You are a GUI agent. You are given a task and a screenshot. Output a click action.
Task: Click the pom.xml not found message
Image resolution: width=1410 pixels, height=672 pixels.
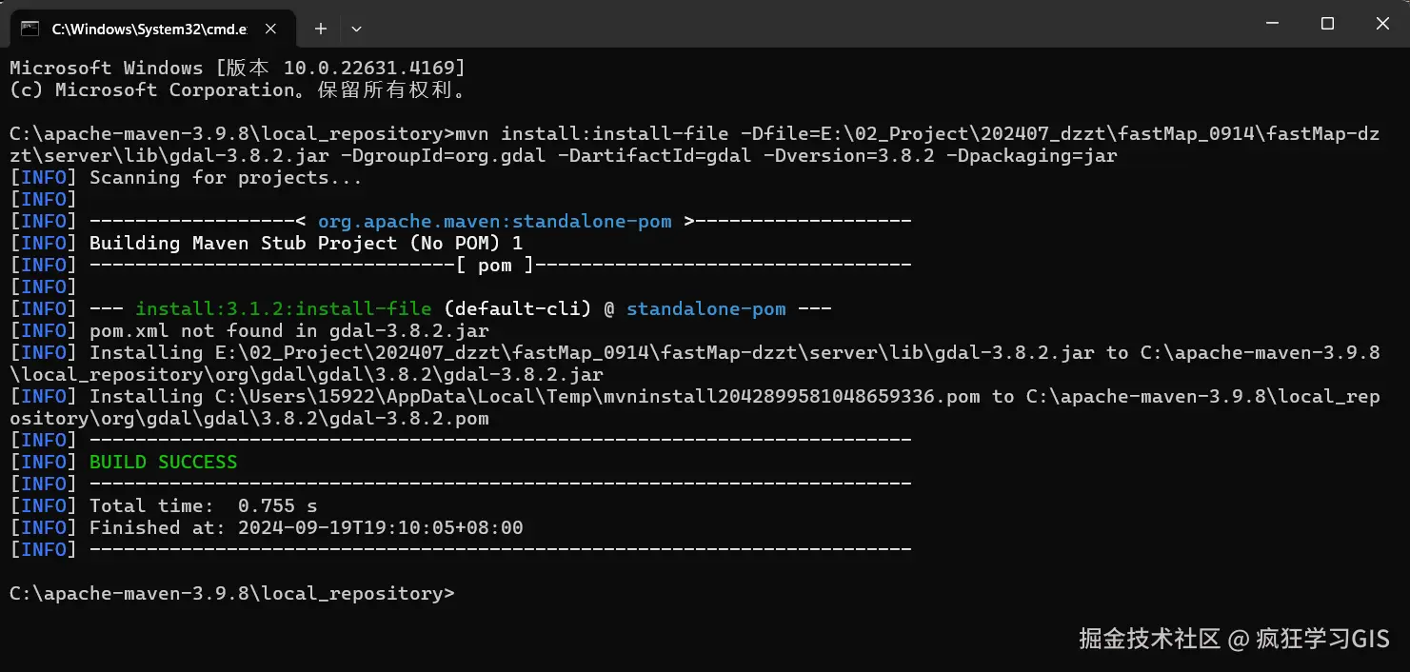pyautogui.click(x=288, y=330)
